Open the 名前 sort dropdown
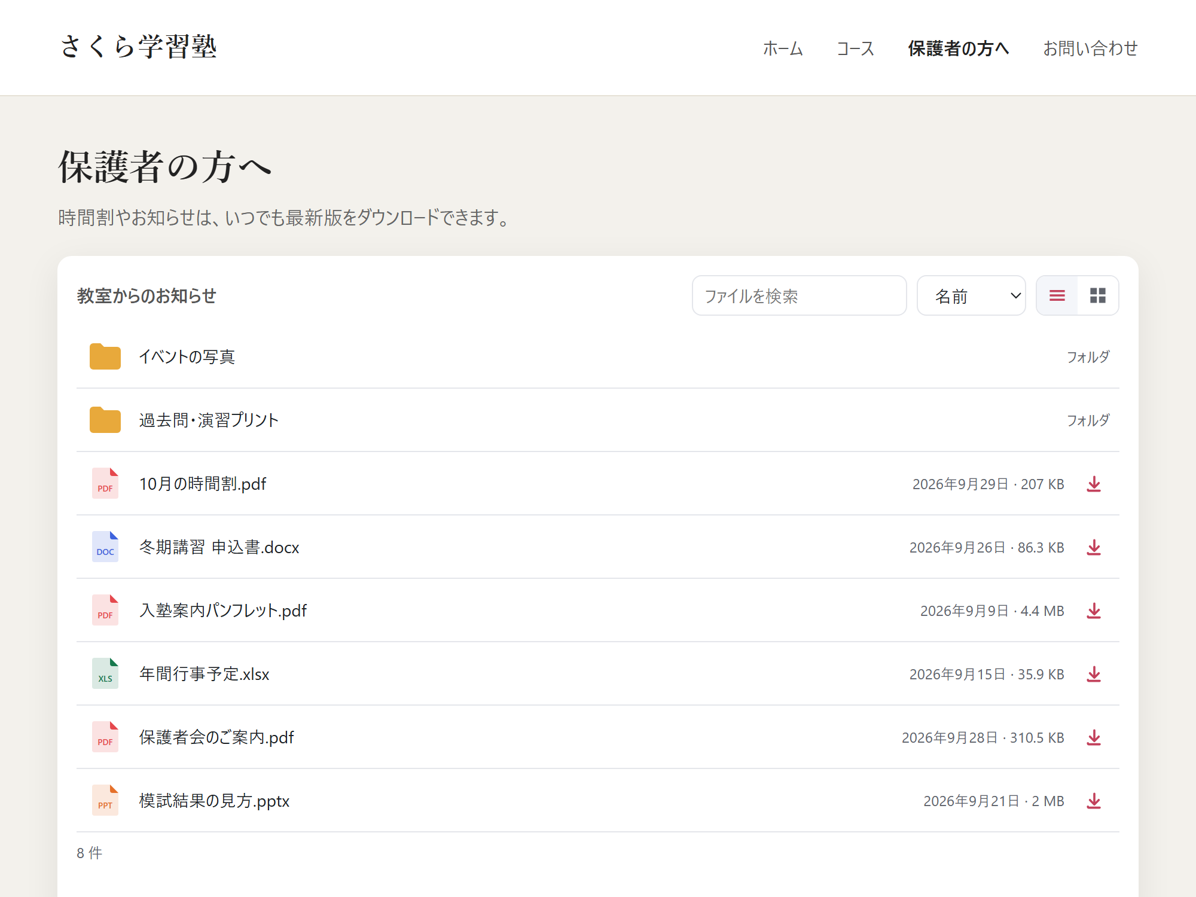 (x=971, y=295)
